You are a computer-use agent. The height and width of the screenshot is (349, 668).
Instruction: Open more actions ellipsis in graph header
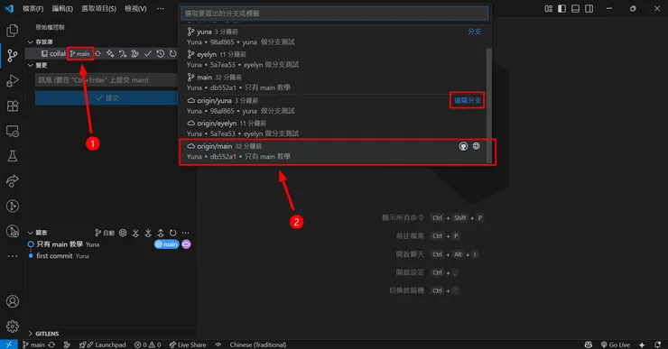coord(185,233)
